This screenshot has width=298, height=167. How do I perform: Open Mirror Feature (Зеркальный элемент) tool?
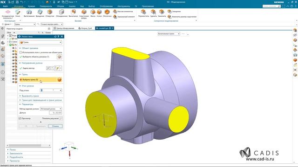click(x=124, y=17)
